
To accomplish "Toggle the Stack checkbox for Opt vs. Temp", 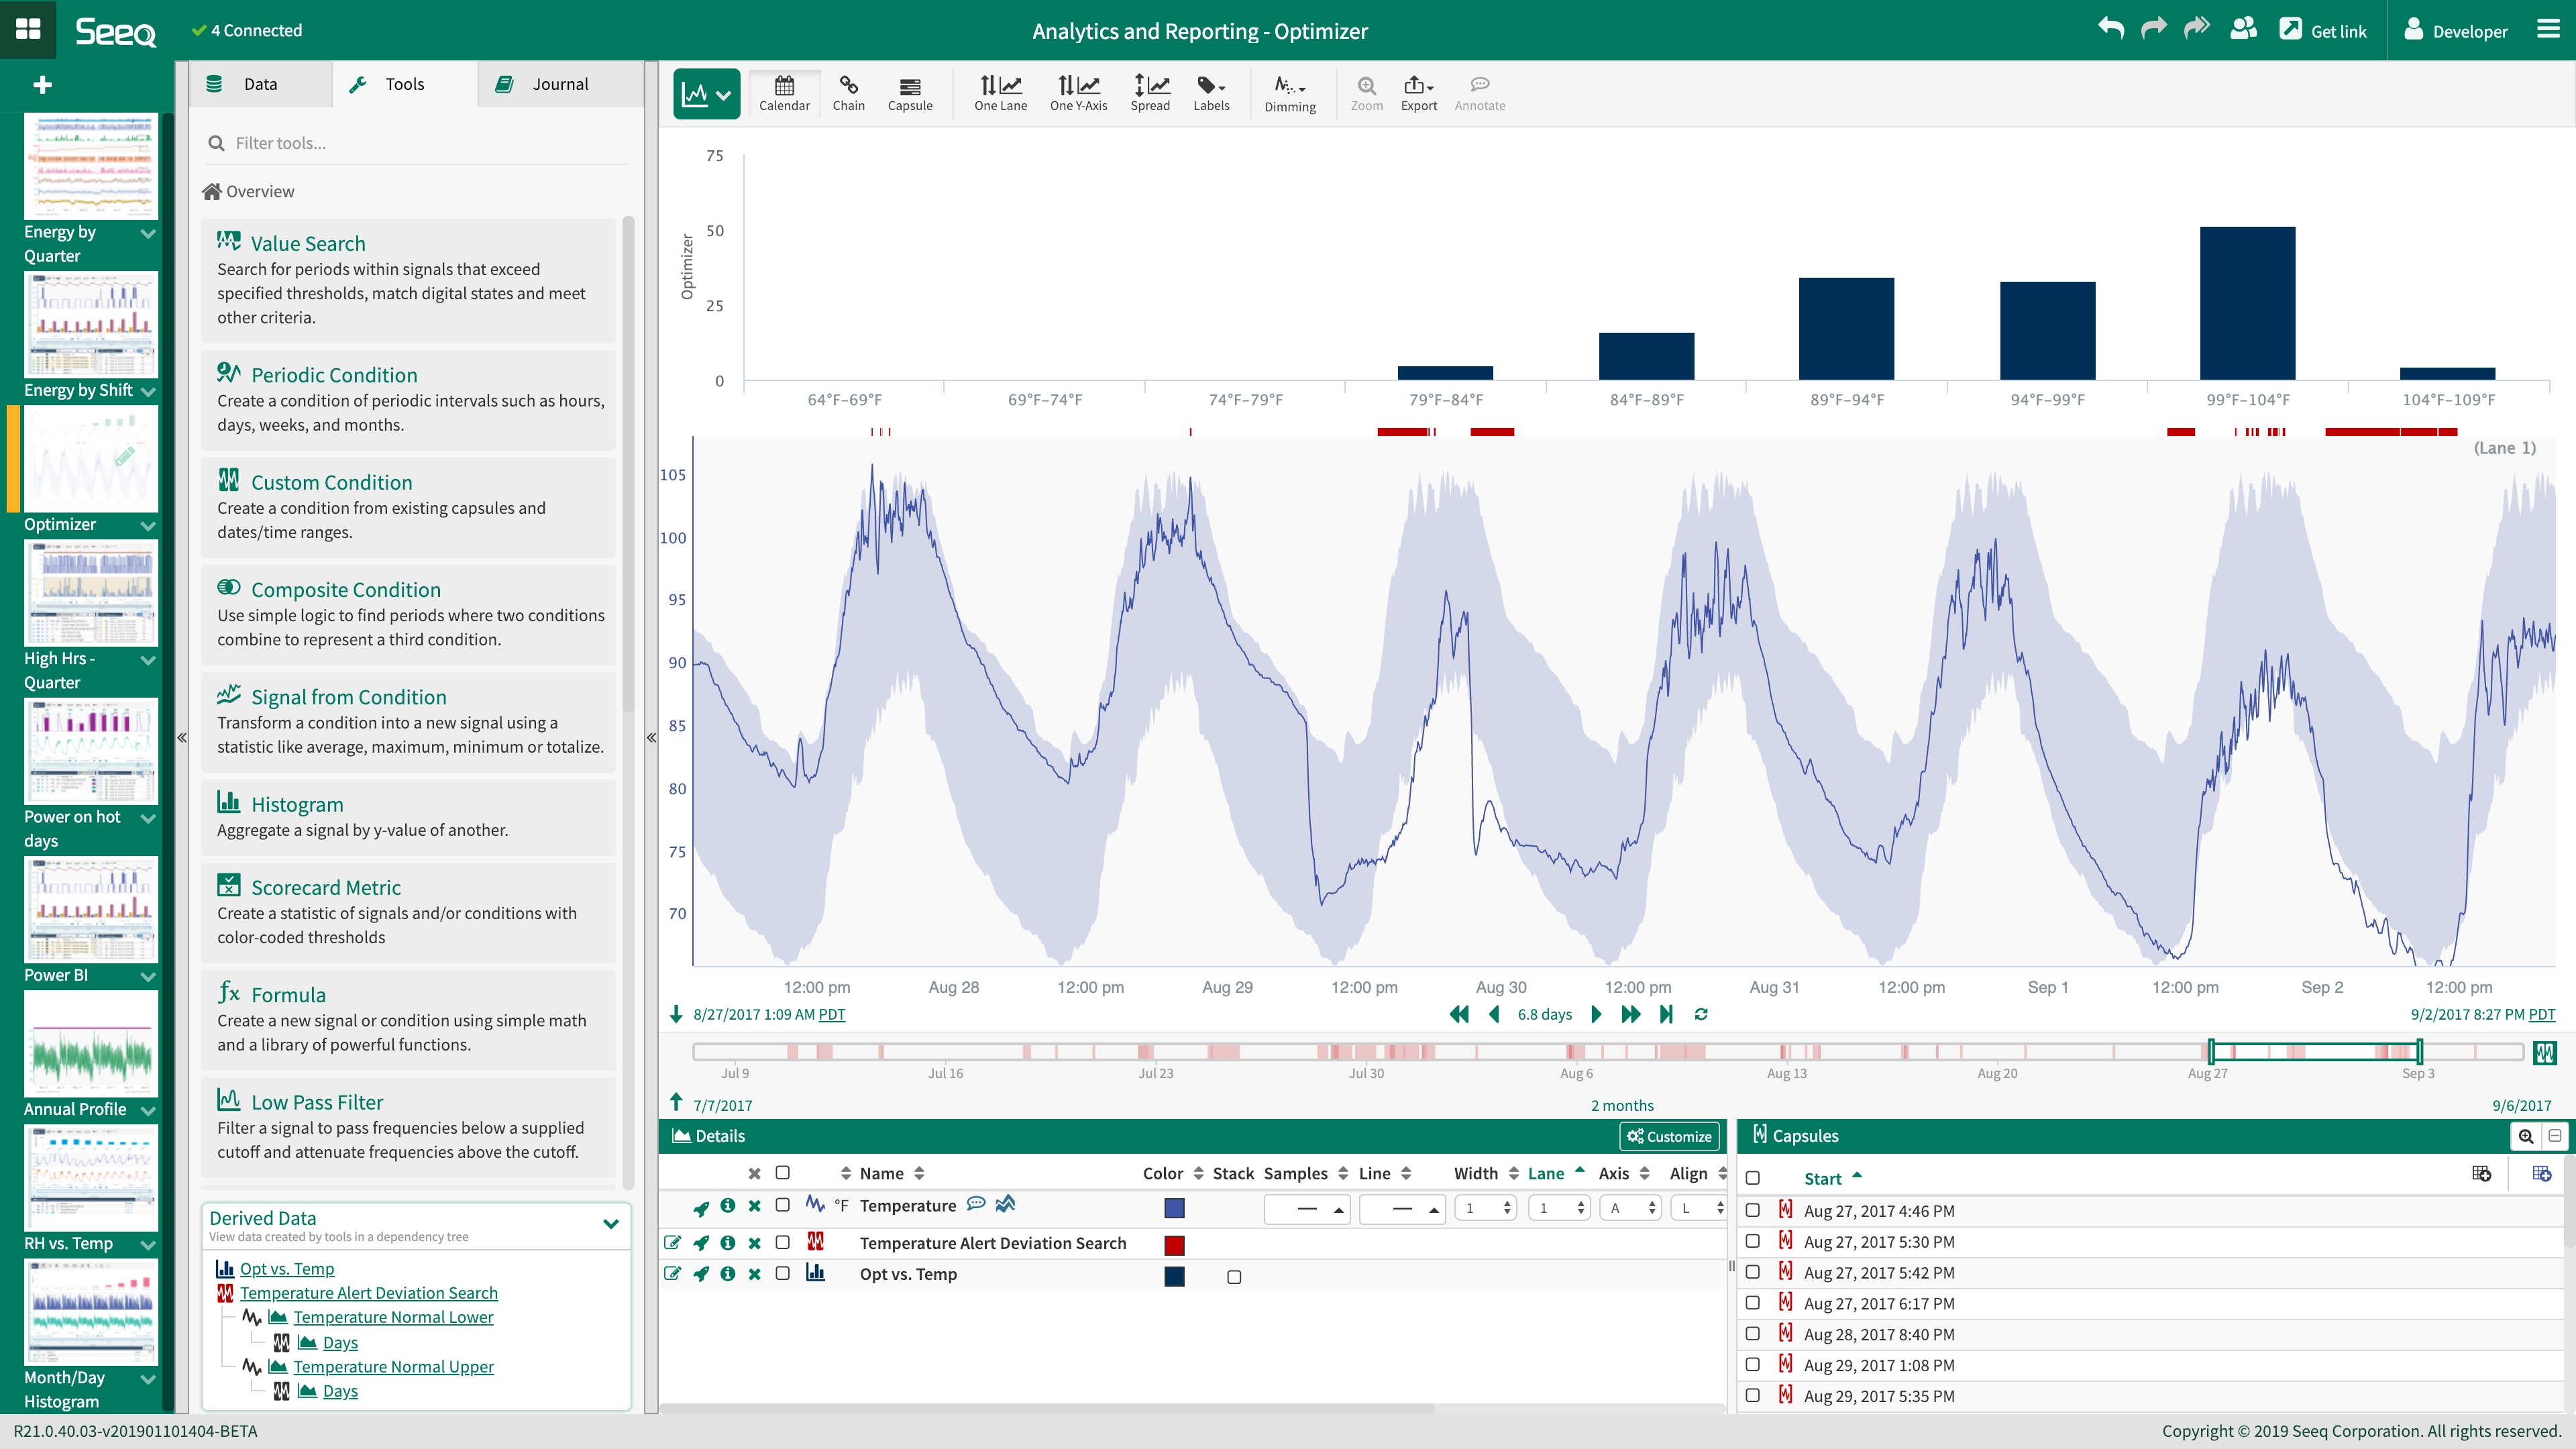I will (x=1234, y=1277).
